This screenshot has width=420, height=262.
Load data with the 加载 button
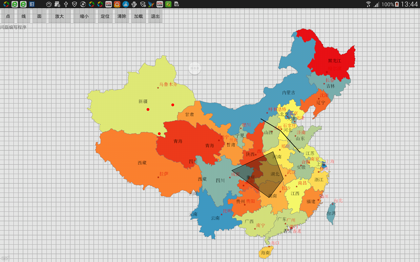click(138, 16)
